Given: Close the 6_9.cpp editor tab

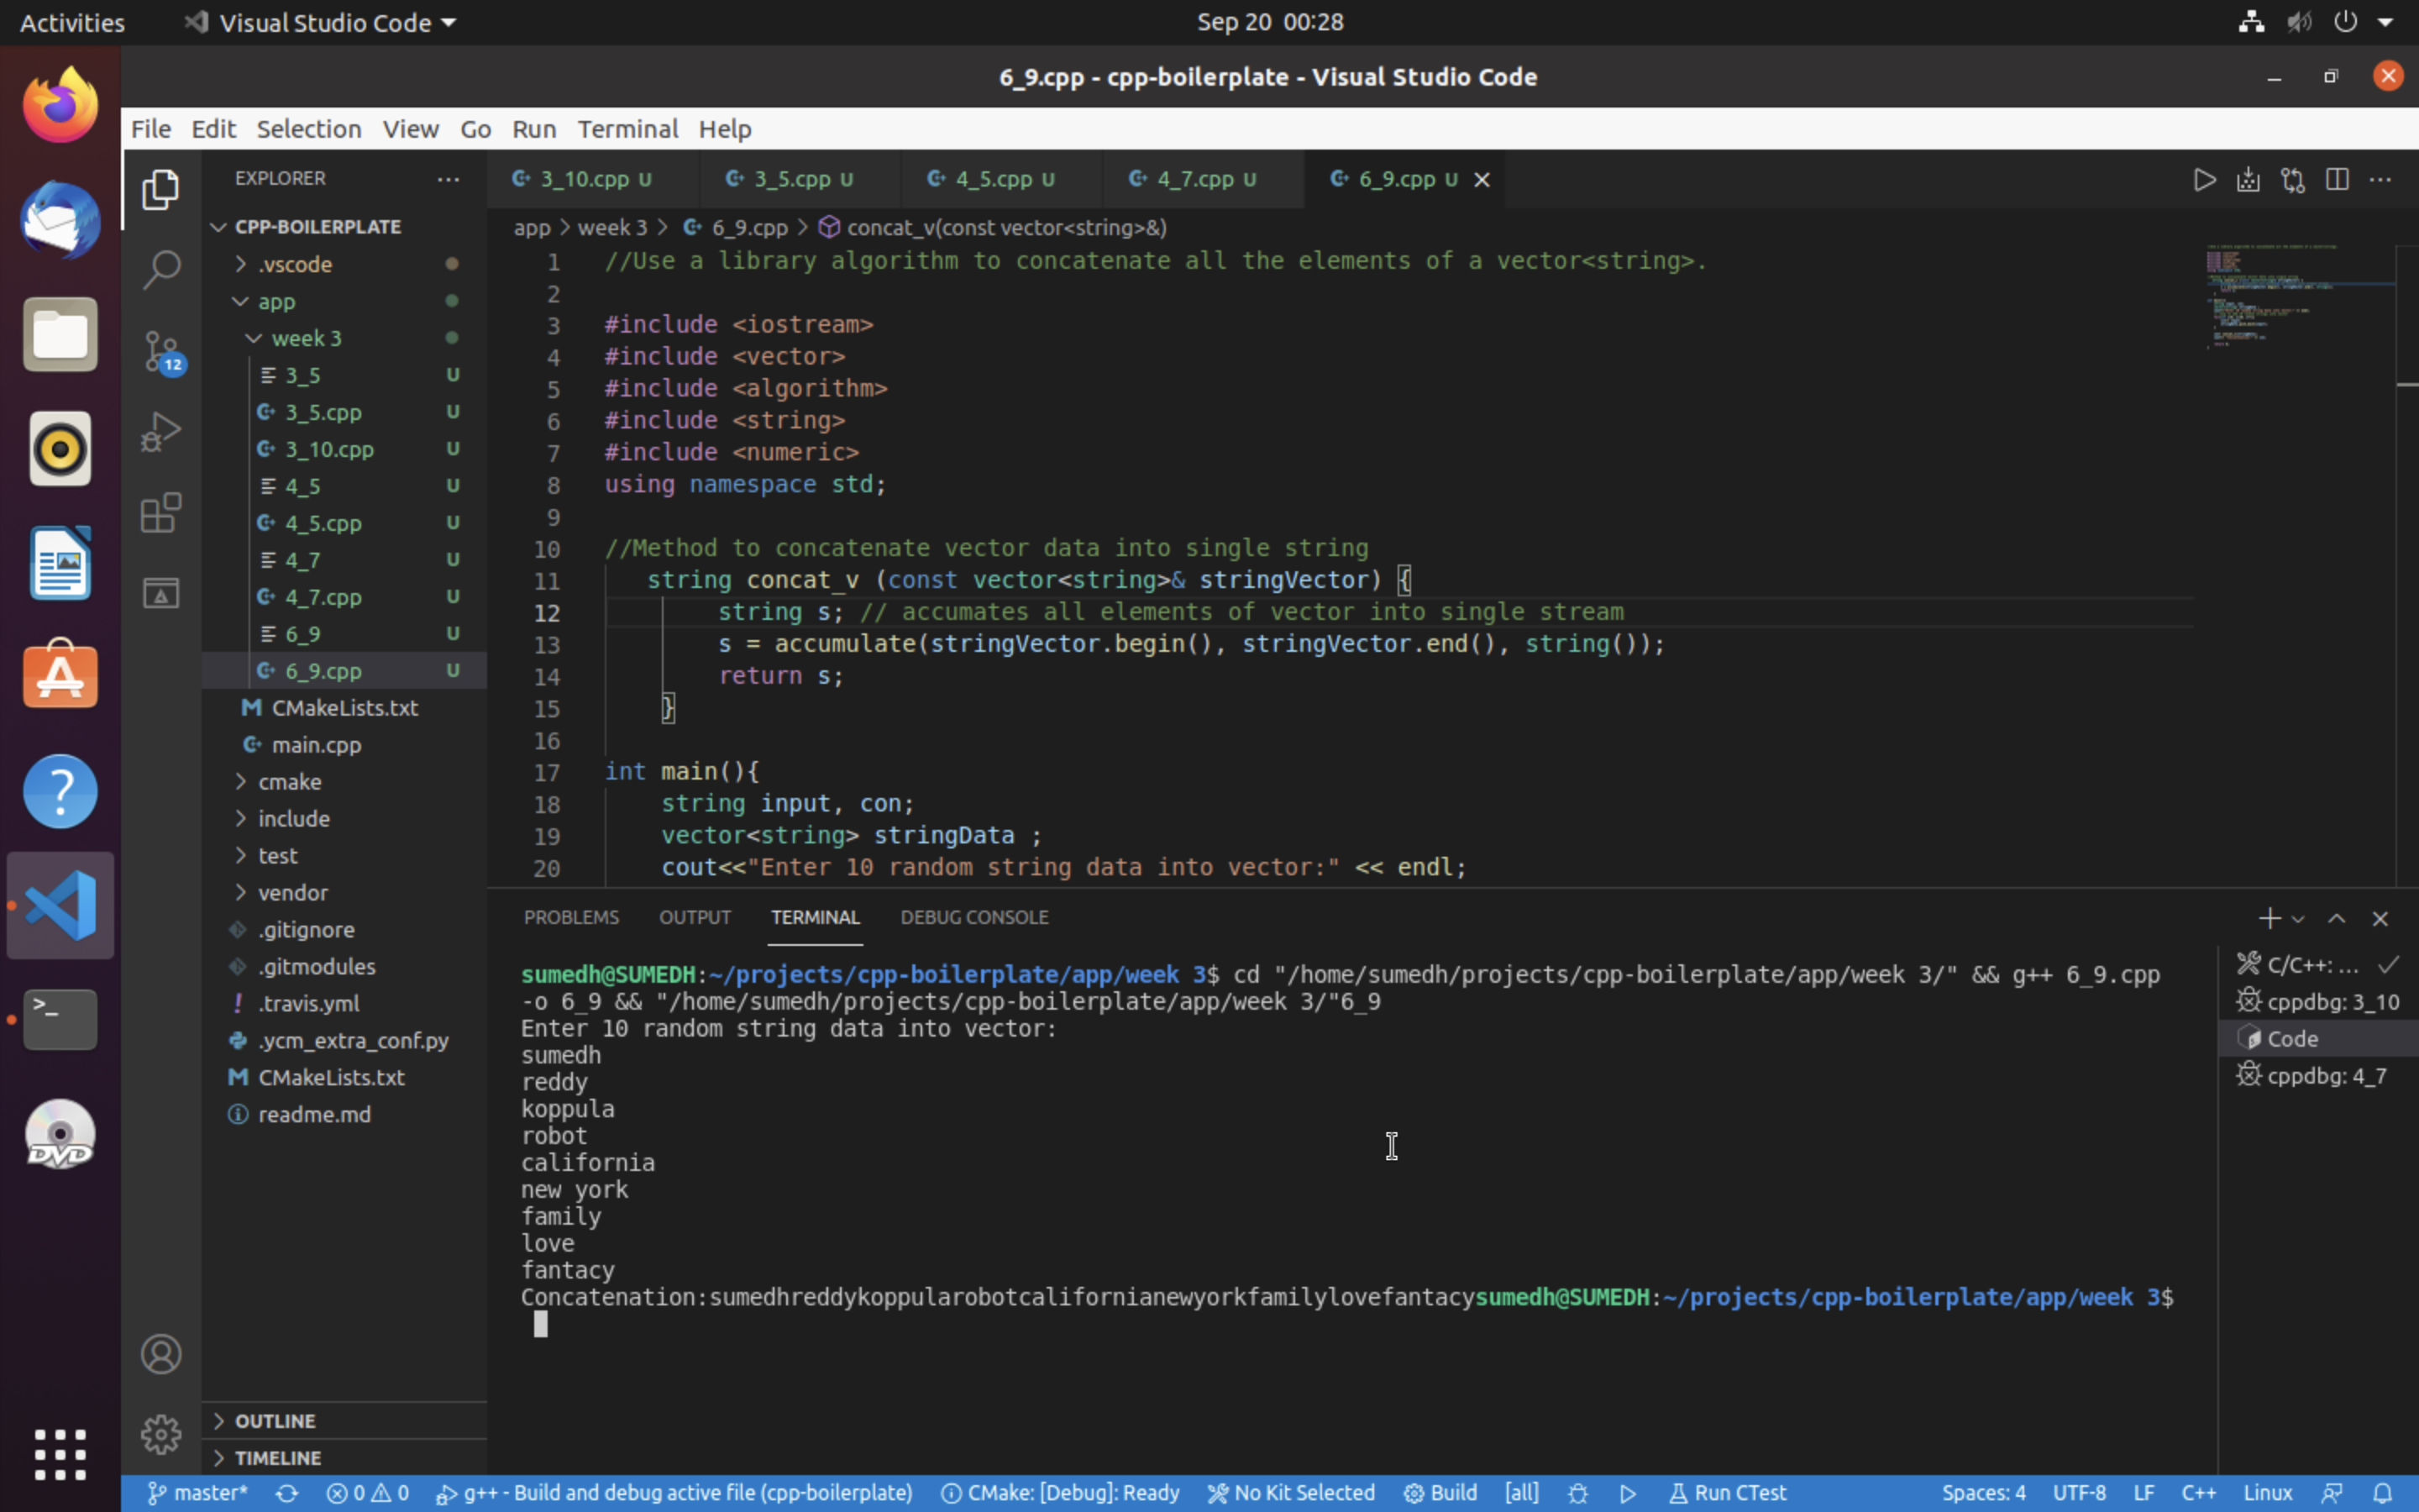Looking at the screenshot, I should tap(1482, 179).
